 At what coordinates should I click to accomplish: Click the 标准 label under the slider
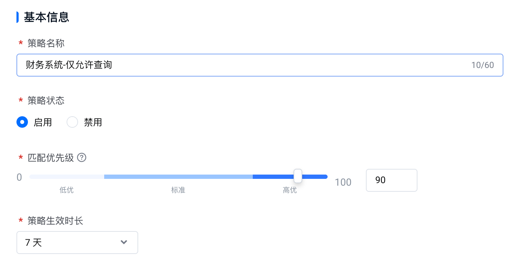coord(178,190)
